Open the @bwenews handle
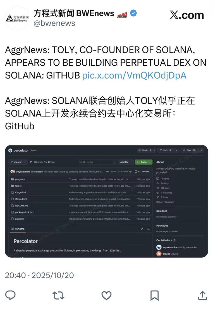Viewport: 213px width, 335px height. pos(54,23)
